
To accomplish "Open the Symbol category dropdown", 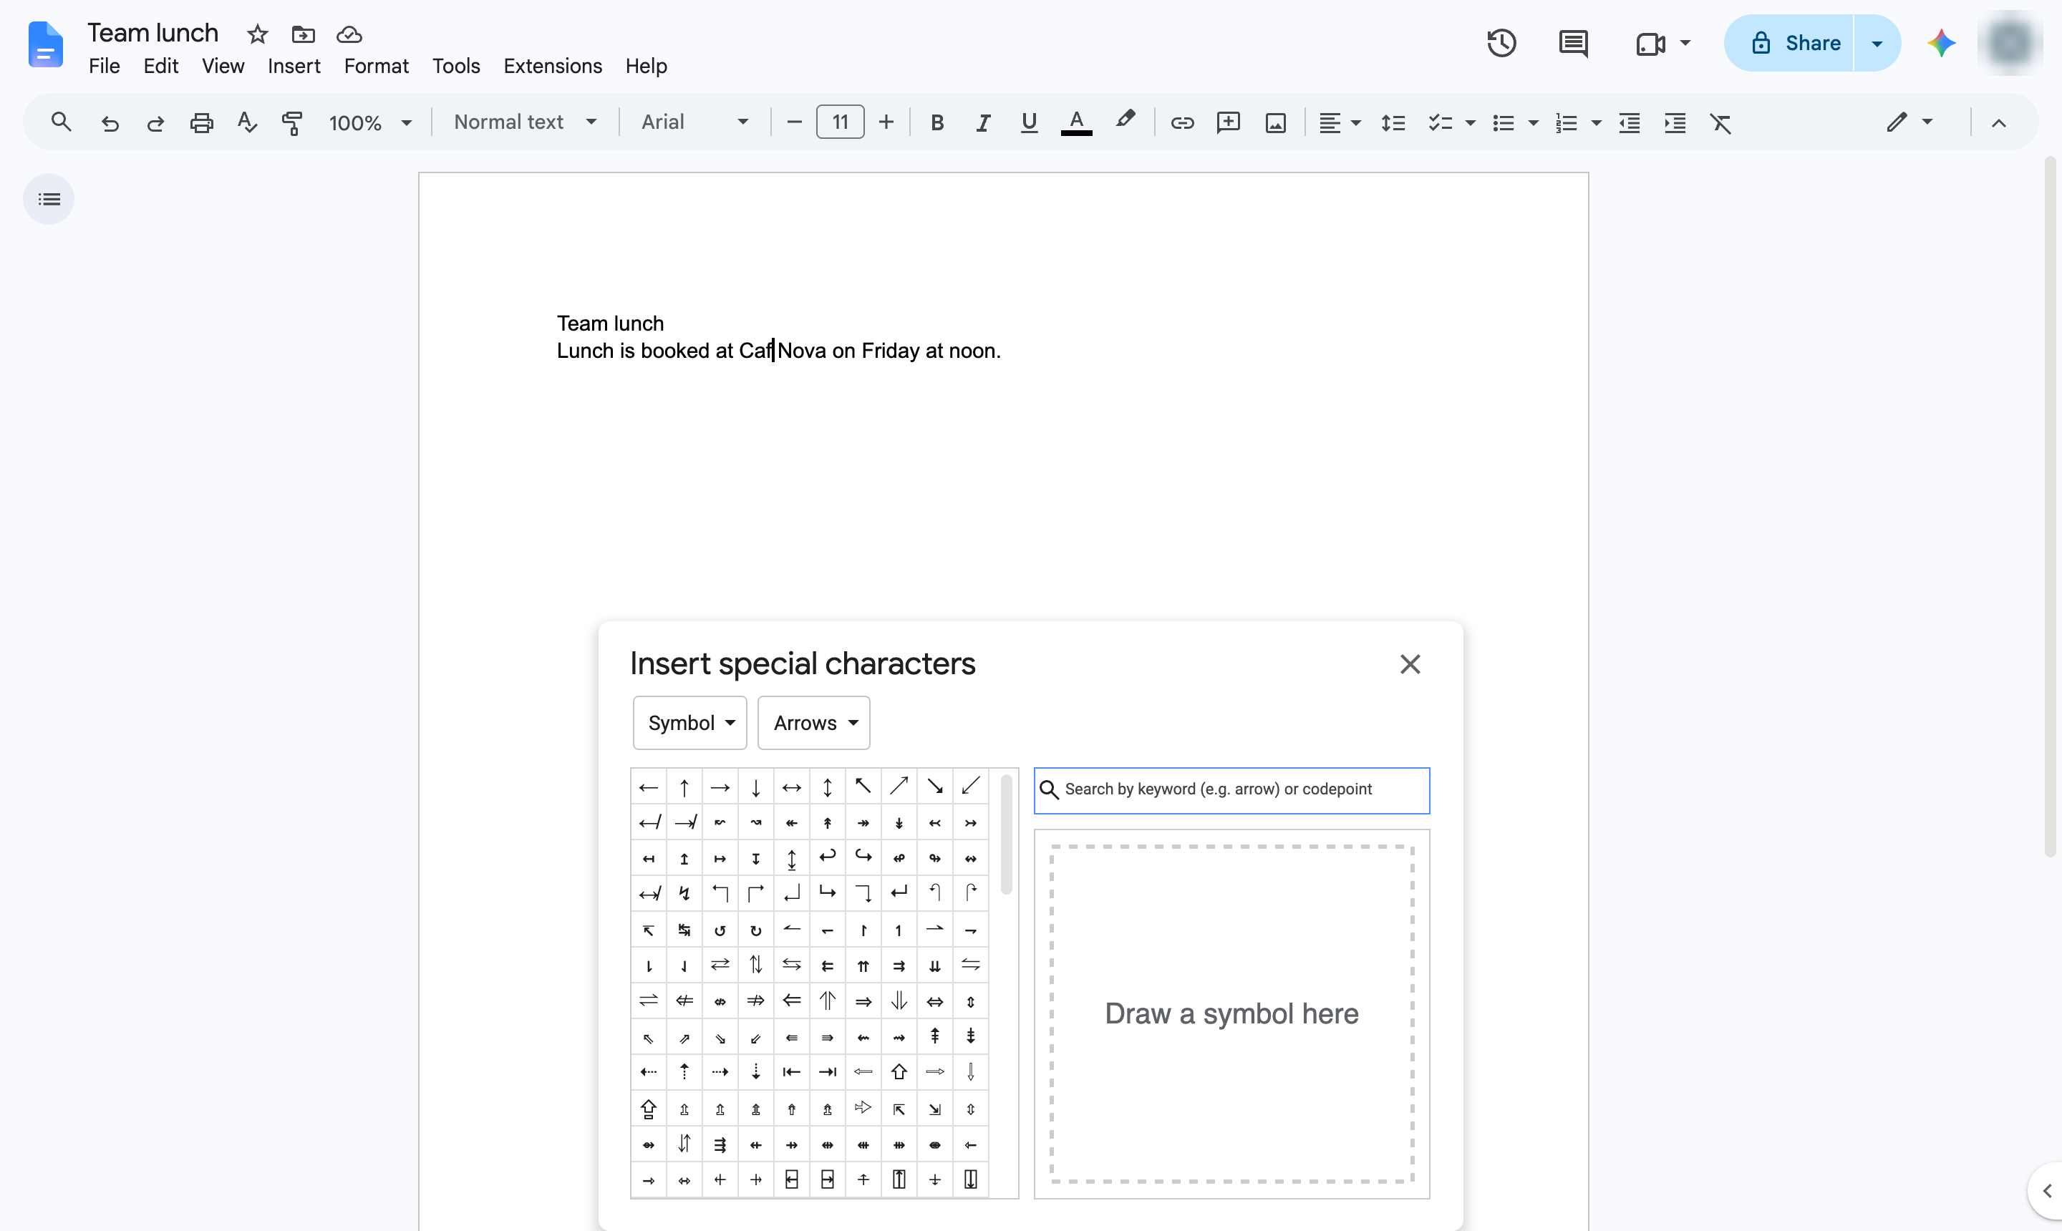I will click(689, 723).
